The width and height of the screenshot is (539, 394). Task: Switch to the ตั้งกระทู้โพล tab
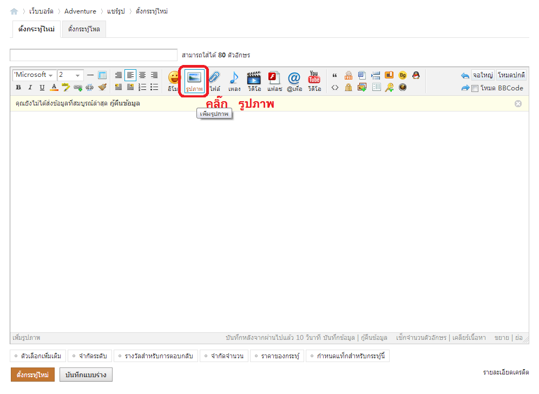click(x=84, y=29)
